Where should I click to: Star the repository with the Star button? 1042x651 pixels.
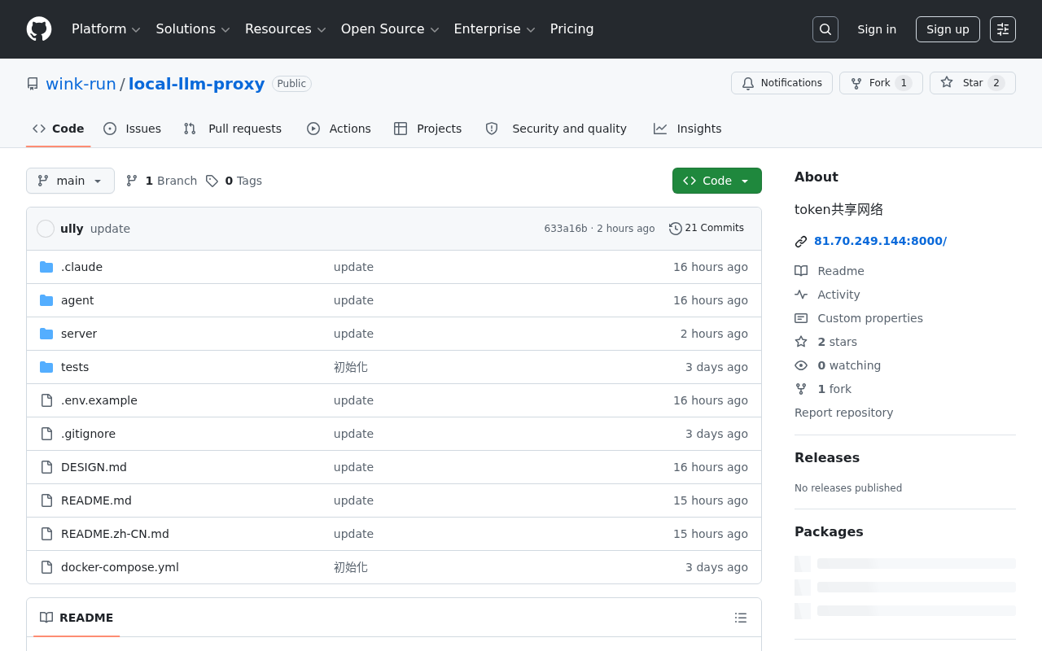[973, 83]
